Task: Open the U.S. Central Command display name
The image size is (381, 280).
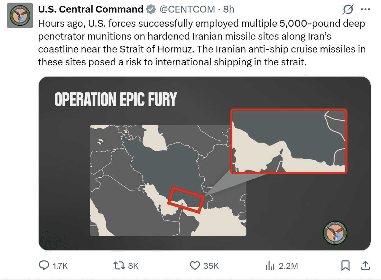Action: (90, 10)
